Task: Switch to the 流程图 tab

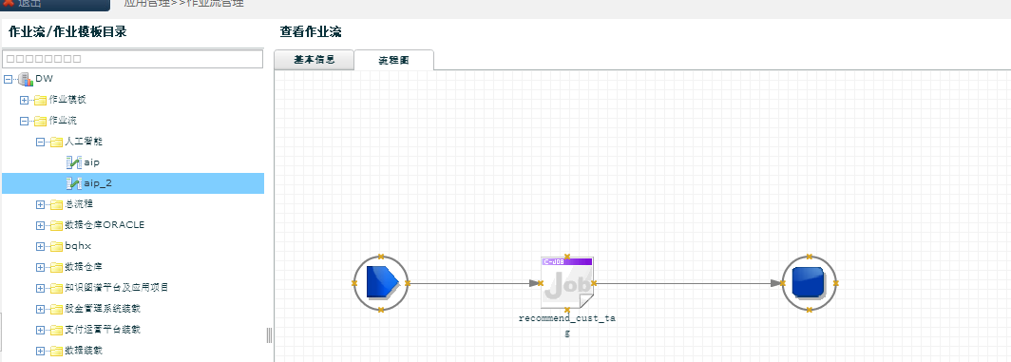Action: tap(394, 60)
